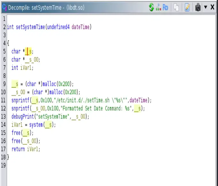
Task: Click int return type on line 2
Action: tap(11, 27)
